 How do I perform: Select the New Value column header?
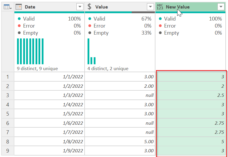(190, 7)
